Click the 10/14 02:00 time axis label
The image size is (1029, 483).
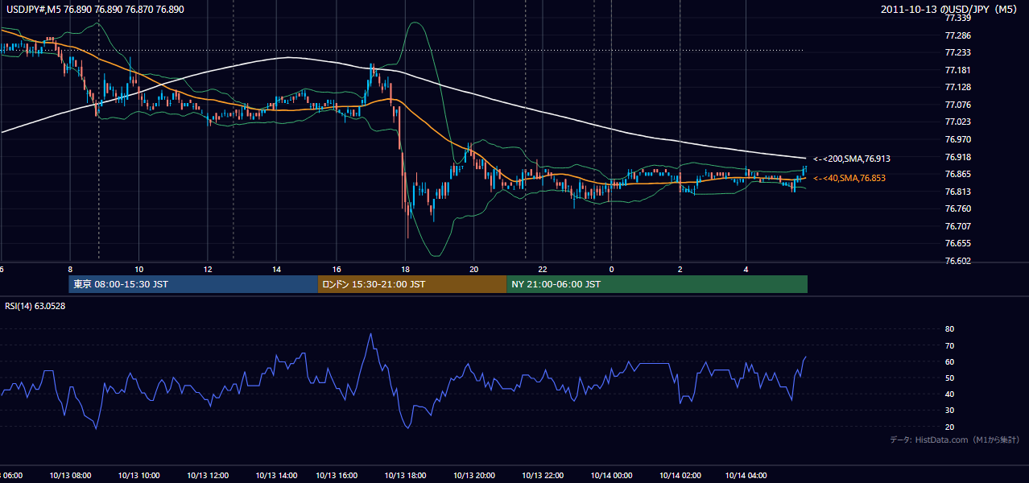[680, 475]
